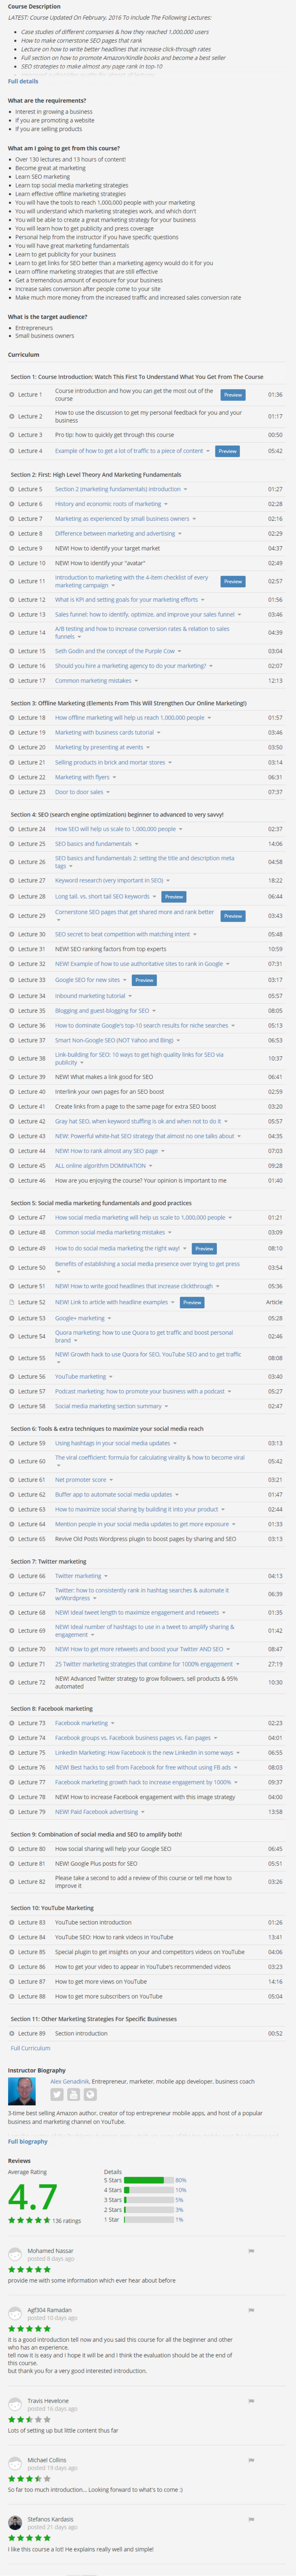Open 'Facebook marketing growth hack' lecture link
This screenshot has height=2576, width=296.
click(x=143, y=1782)
